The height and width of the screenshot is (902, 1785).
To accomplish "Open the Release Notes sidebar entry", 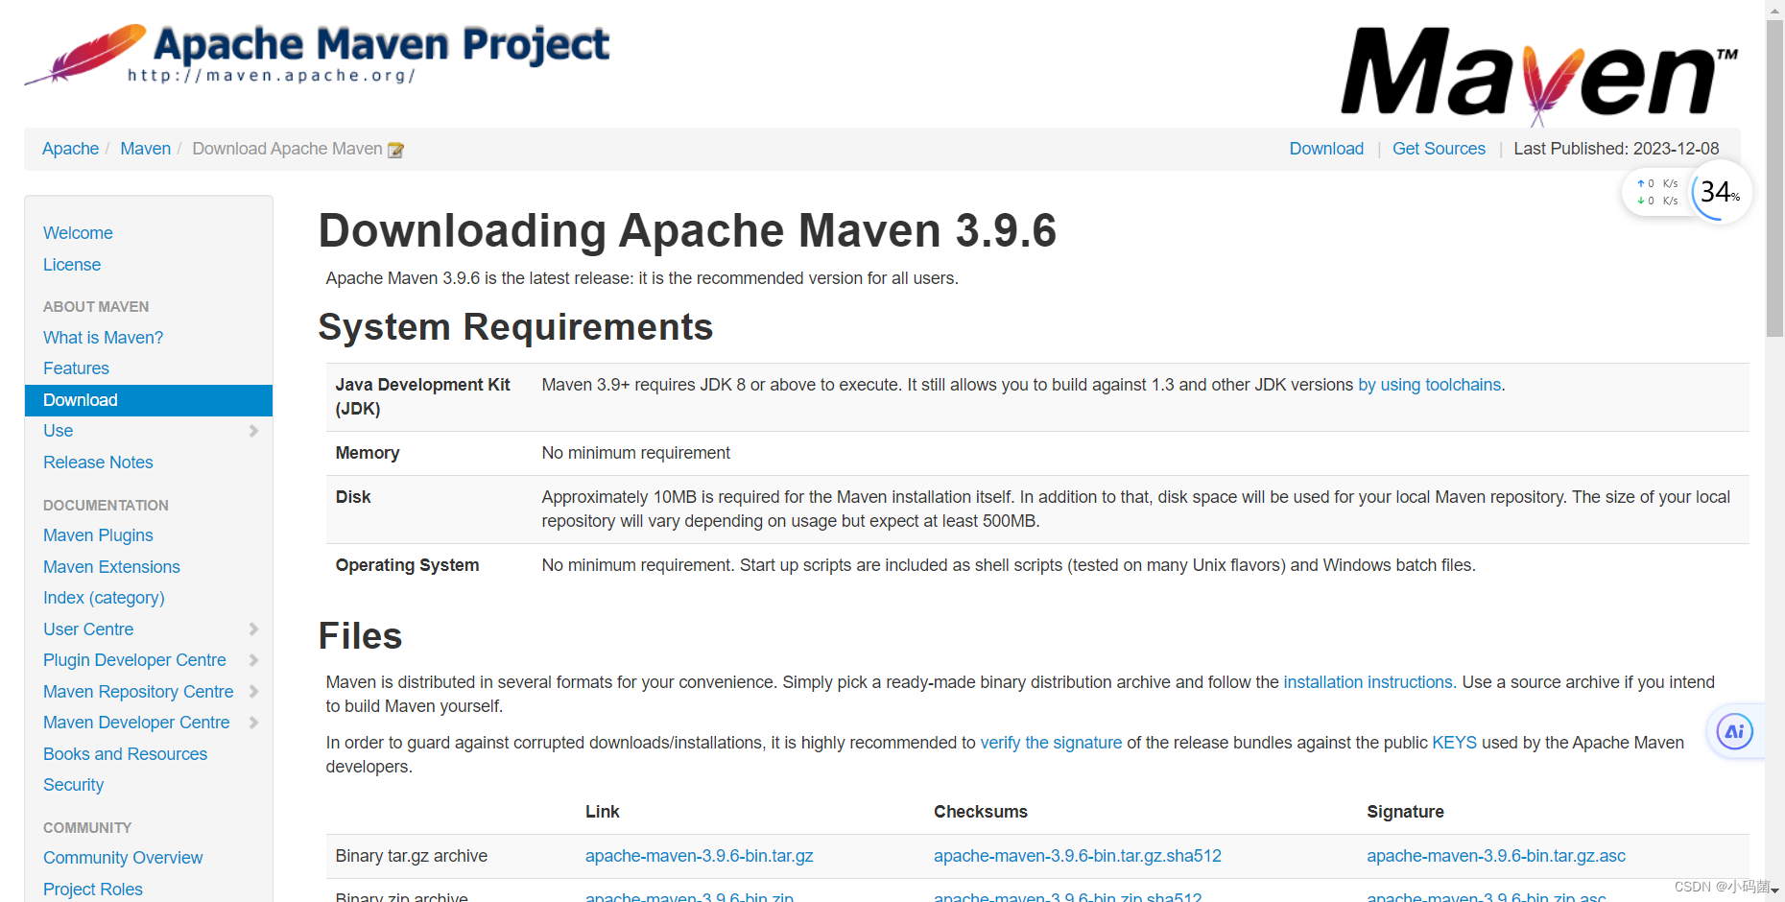I will pos(98,462).
